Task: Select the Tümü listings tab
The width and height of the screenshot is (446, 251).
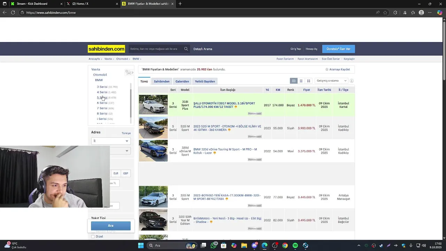Action: tap(144, 81)
